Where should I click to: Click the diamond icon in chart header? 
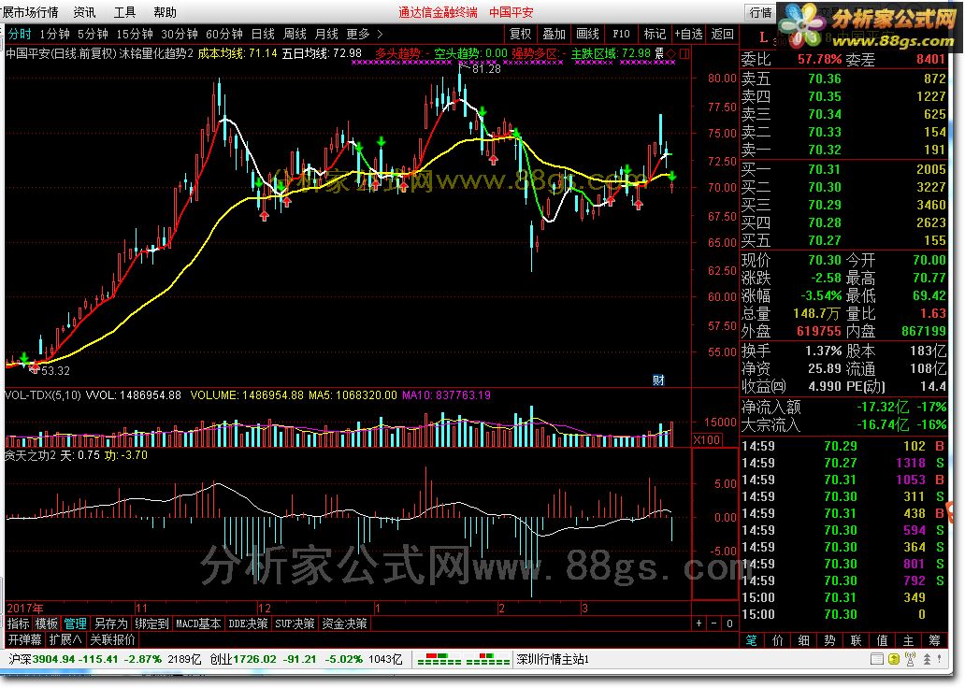pos(670,54)
